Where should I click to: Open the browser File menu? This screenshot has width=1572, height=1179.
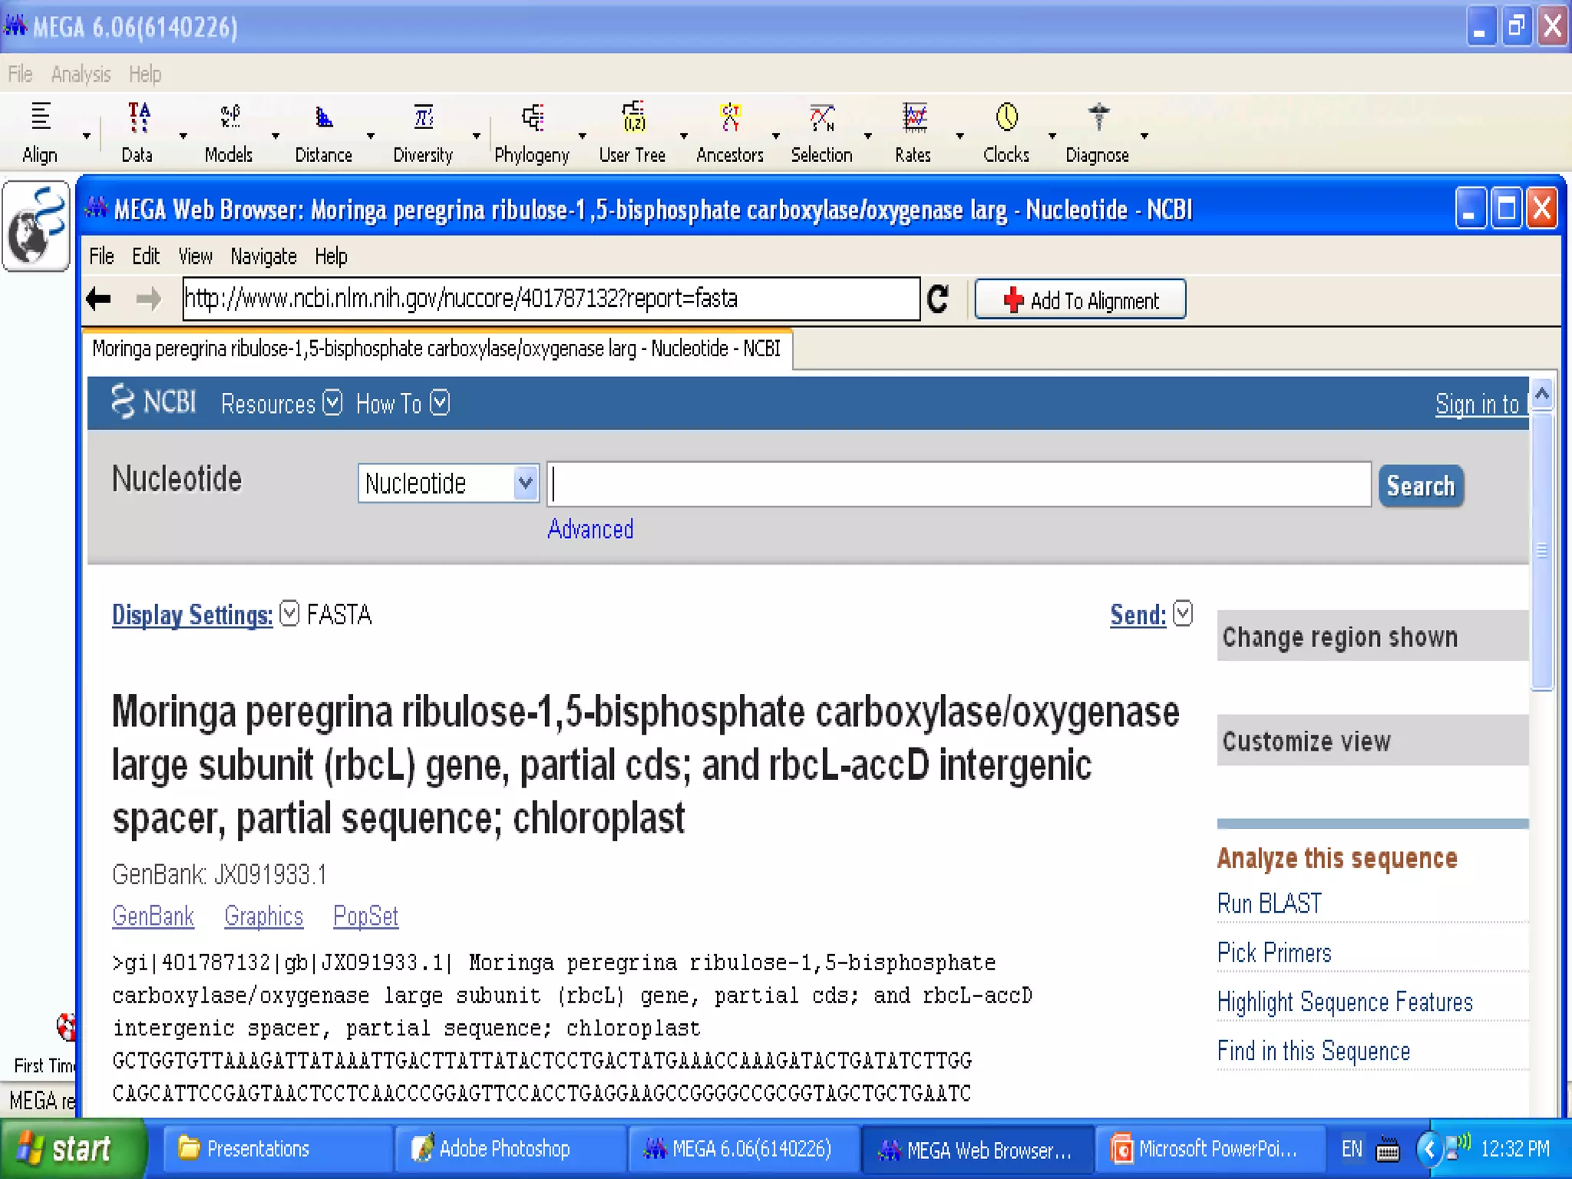pyautogui.click(x=101, y=256)
